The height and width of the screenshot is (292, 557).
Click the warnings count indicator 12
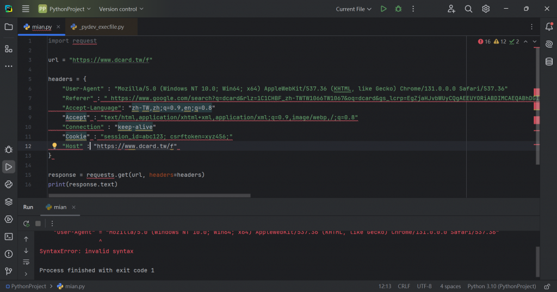click(x=500, y=41)
